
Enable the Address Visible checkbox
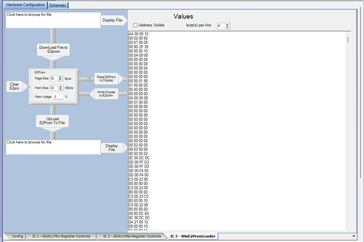click(135, 25)
